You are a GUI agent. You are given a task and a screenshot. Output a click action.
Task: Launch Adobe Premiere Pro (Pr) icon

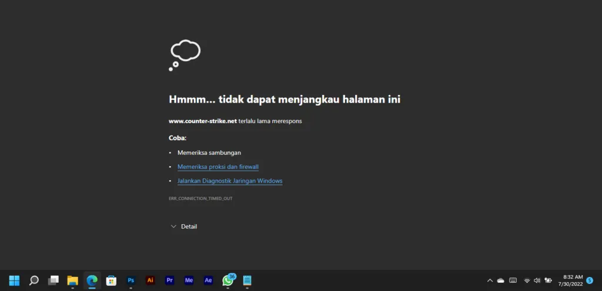[x=170, y=280]
